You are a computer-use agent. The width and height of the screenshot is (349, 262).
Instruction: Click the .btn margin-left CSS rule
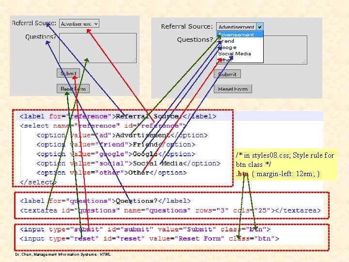(278, 174)
